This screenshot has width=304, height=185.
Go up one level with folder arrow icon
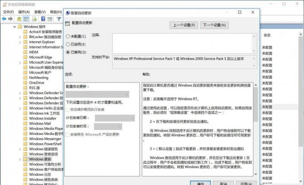19,19
